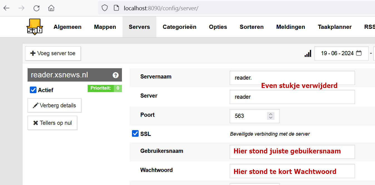This screenshot has width=375, height=185.
Task: Go to the Sorteren tab
Action: click(x=252, y=27)
